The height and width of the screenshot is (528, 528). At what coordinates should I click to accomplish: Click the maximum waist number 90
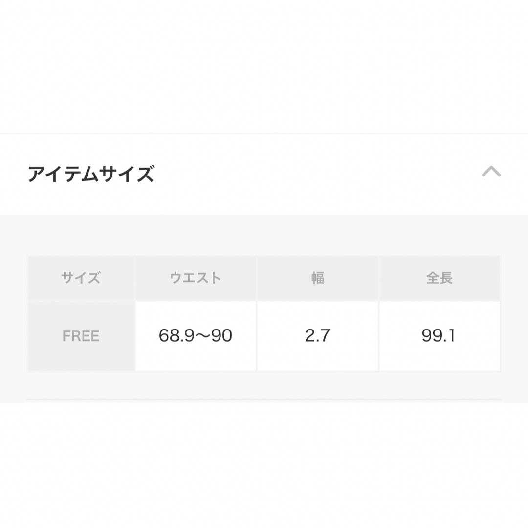click(x=221, y=336)
